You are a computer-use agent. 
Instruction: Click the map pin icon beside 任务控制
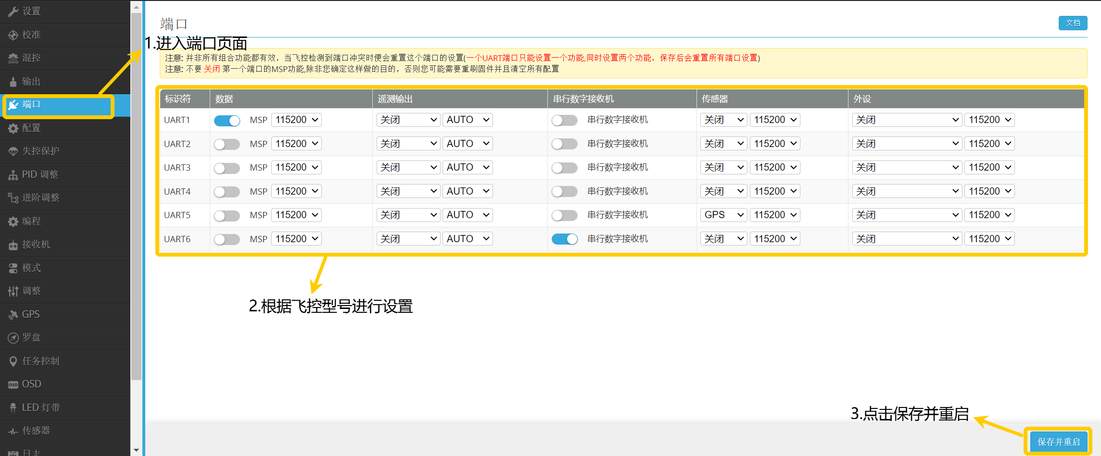[13, 361]
